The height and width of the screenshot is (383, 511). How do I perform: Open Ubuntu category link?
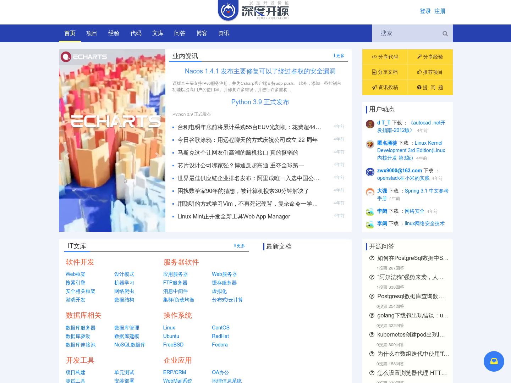point(171,336)
